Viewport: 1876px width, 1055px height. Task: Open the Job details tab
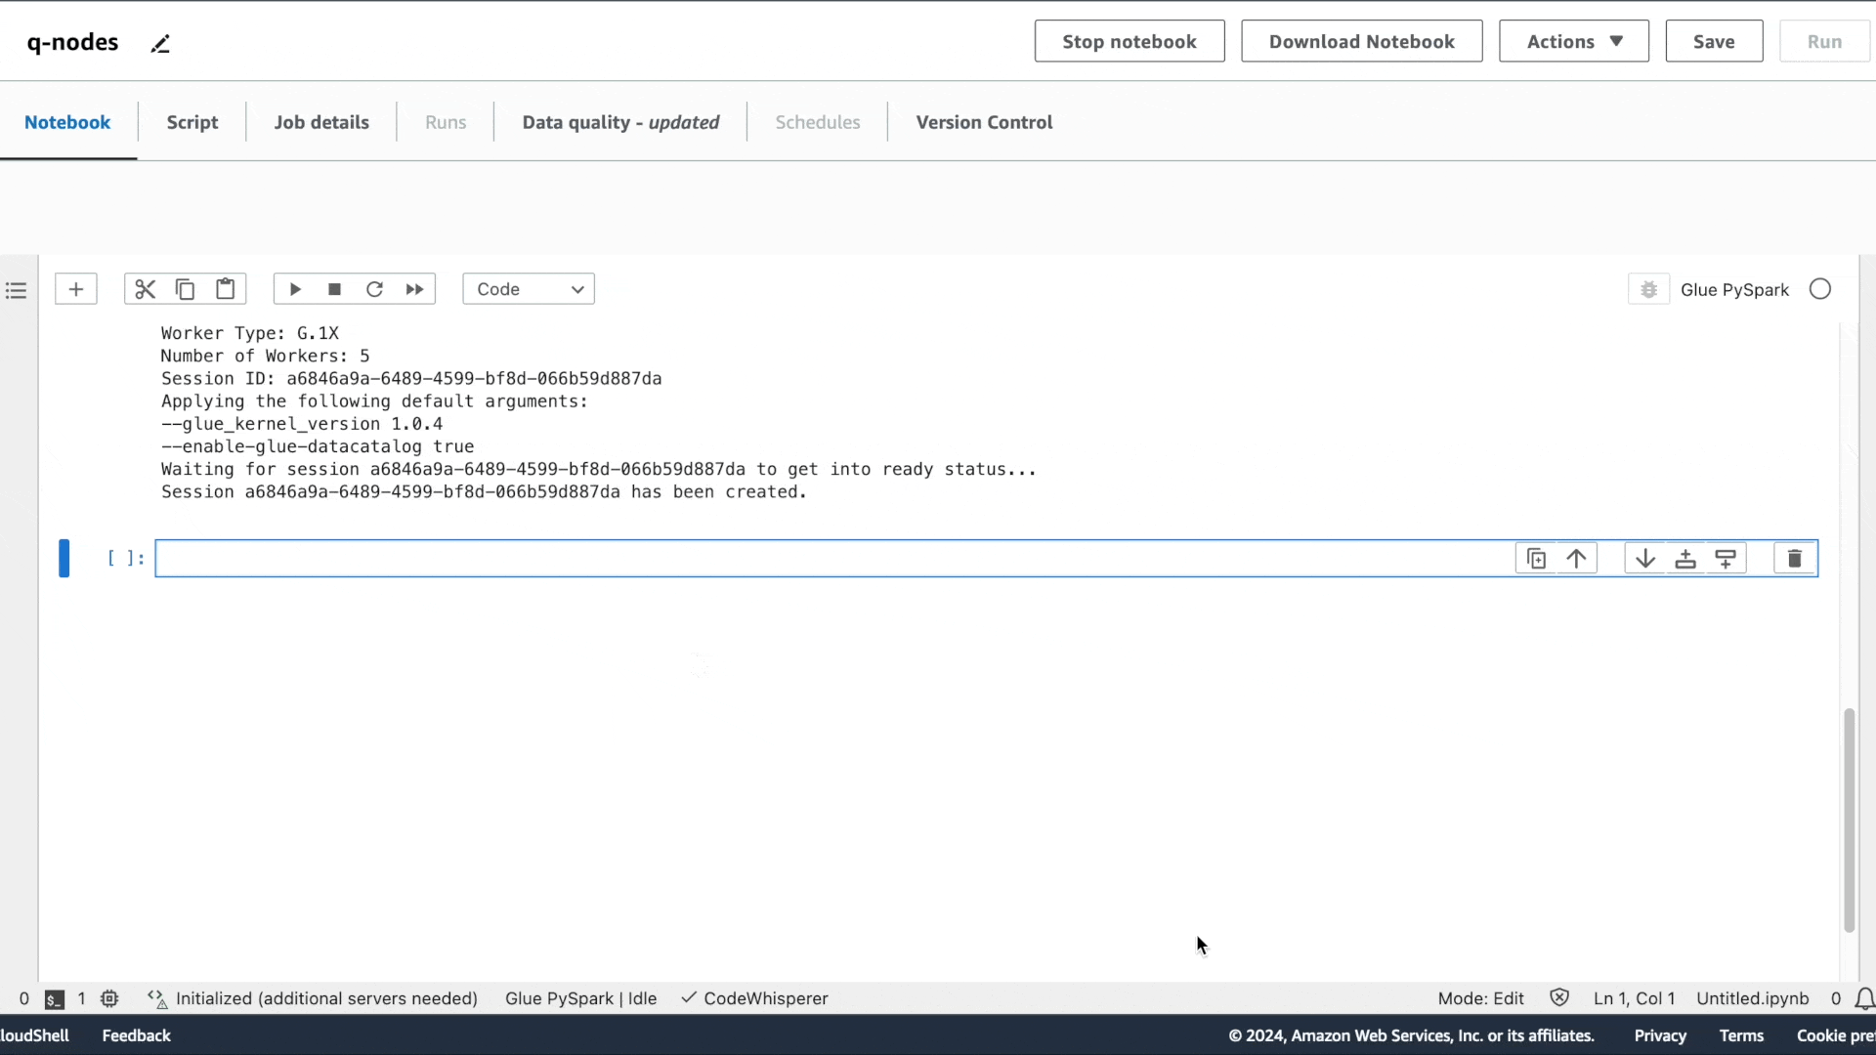[x=321, y=122]
